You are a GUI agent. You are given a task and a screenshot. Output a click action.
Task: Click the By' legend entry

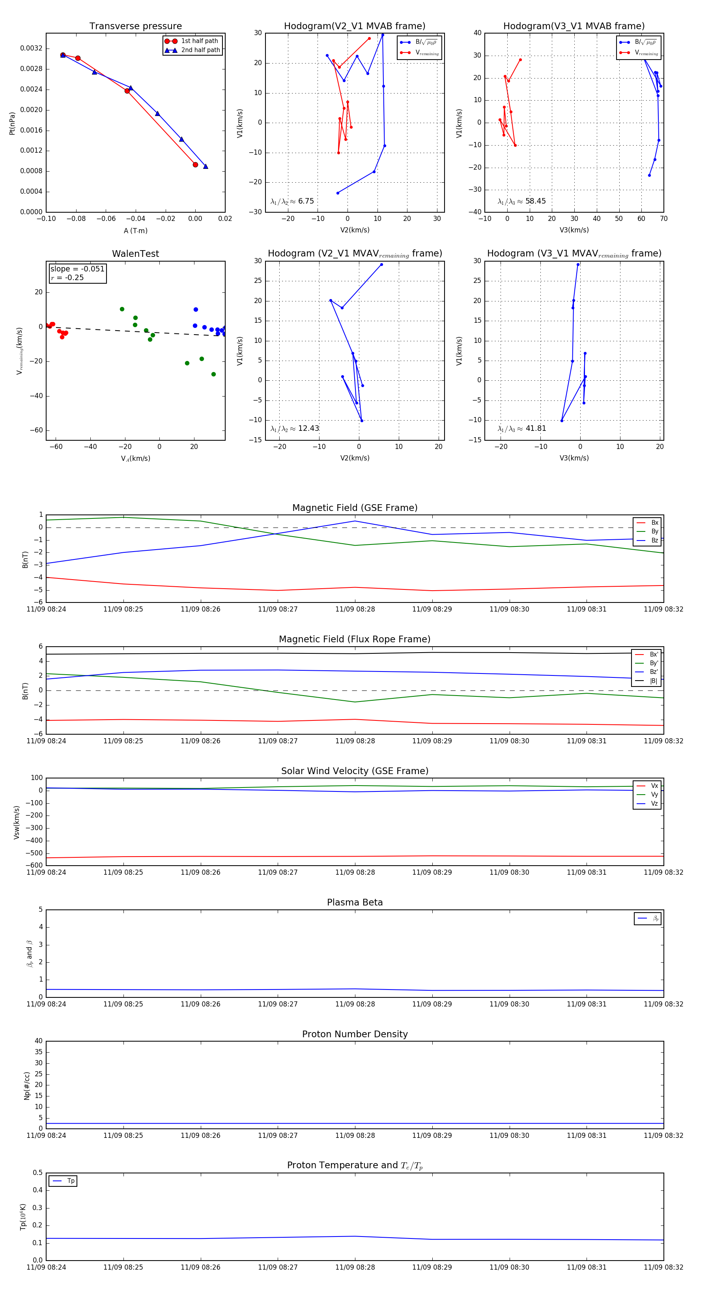click(647, 663)
